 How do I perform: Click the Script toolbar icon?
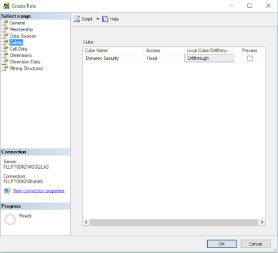(x=76, y=19)
